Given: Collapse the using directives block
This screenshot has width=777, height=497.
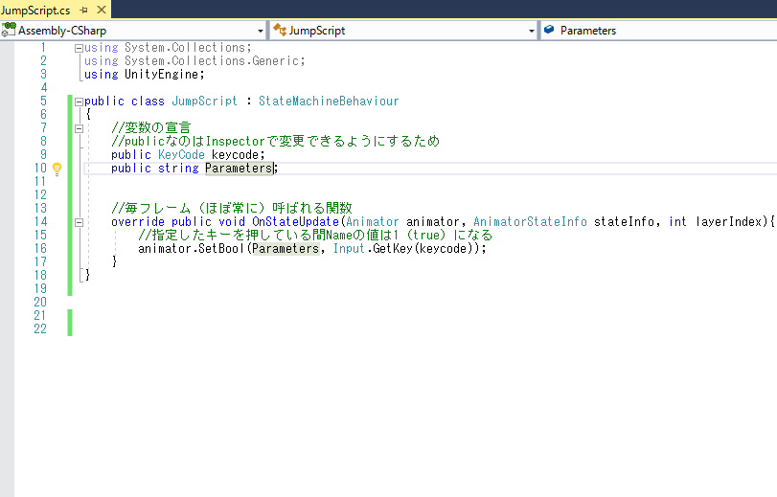Looking at the screenshot, I should (79, 49).
